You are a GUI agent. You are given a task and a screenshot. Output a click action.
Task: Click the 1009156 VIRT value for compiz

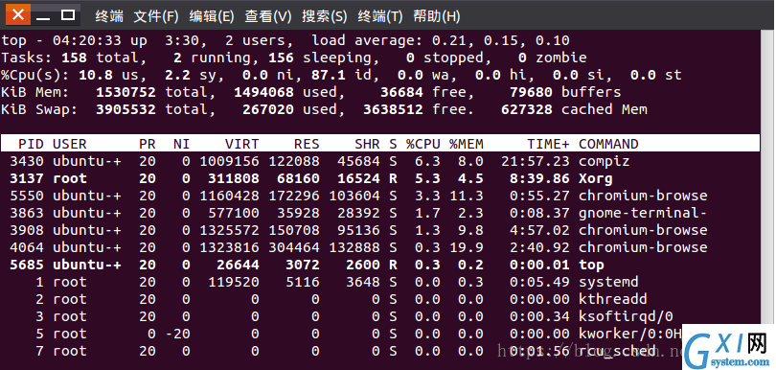(229, 161)
